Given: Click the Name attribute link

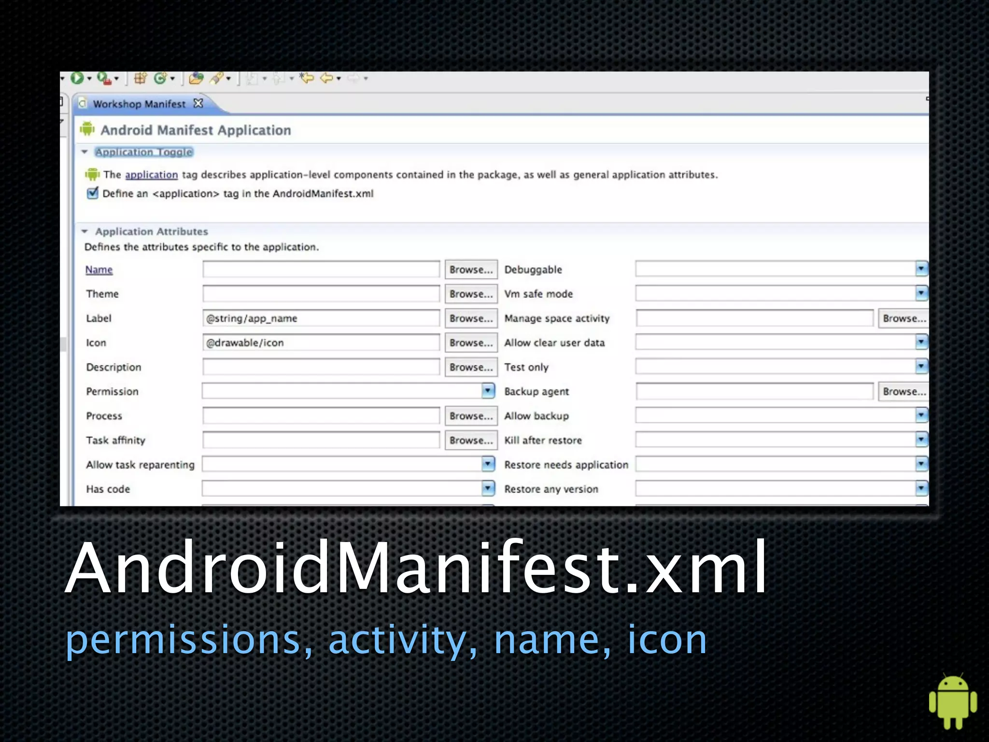Looking at the screenshot, I should (99, 270).
